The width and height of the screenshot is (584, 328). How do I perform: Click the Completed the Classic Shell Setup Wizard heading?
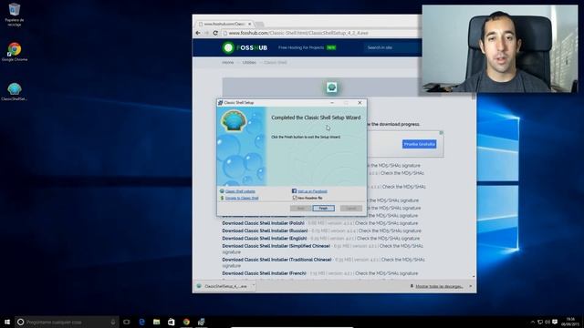(x=316, y=118)
